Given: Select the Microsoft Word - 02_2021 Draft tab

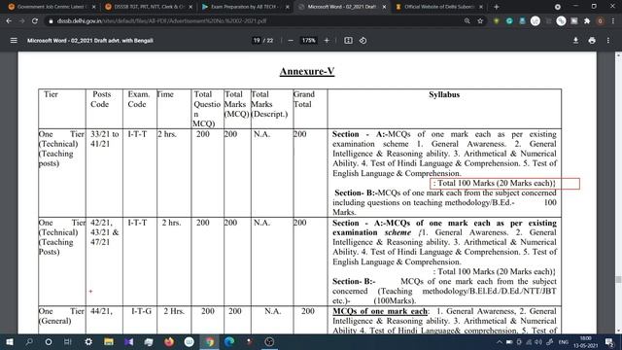Looking at the screenshot, I should [x=341, y=7].
